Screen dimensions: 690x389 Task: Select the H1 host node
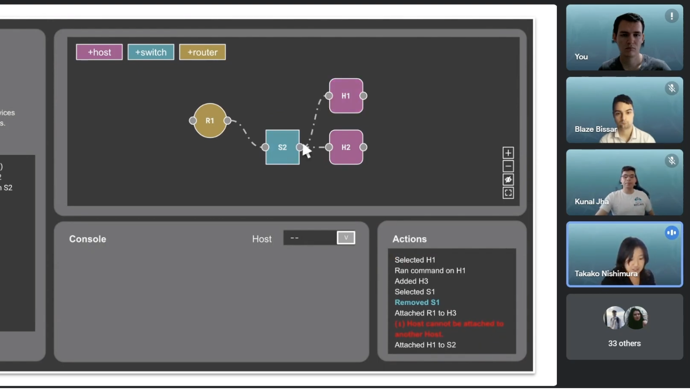tap(346, 96)
